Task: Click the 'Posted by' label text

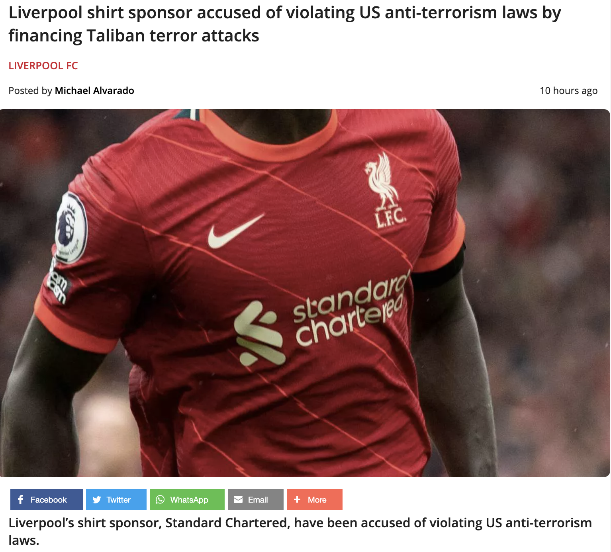Action: pyautogui.click(x=30, y=91)
